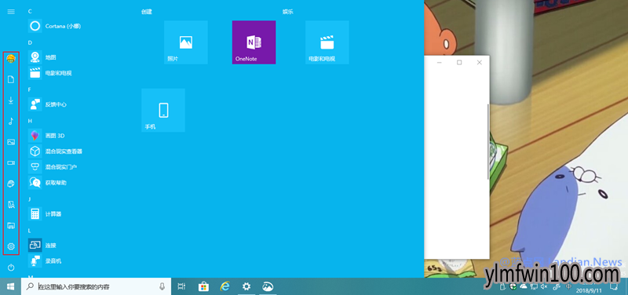This screenshot has height=295, width=628.
Task: Open Personal folder icon in Start sidebar
Action: [11, 205]
